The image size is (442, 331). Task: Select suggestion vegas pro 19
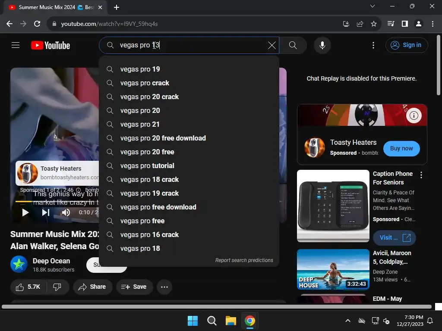coord(189,69)
